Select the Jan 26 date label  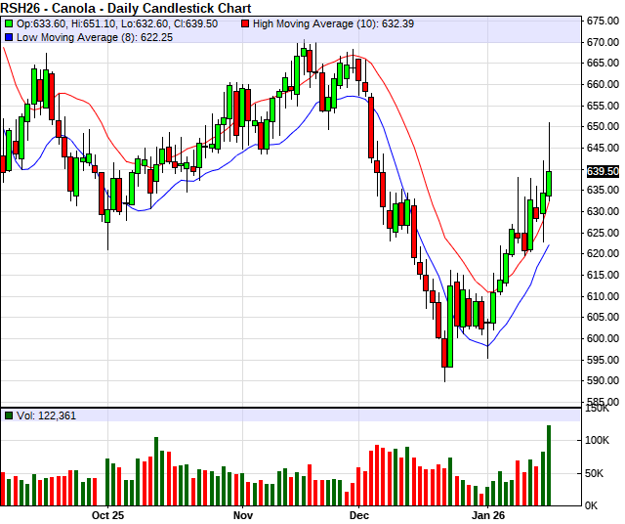tap(488, 514)
